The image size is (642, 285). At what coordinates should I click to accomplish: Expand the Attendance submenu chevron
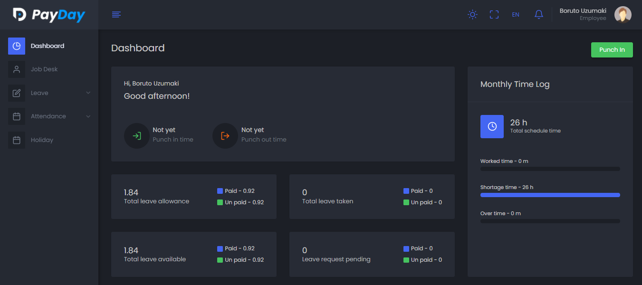coord(88,116)
